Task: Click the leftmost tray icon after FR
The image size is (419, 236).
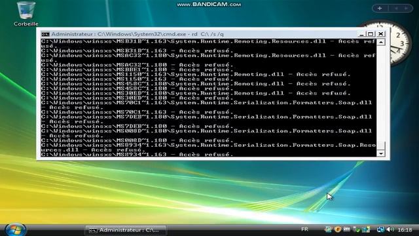Action: point(328,229)
